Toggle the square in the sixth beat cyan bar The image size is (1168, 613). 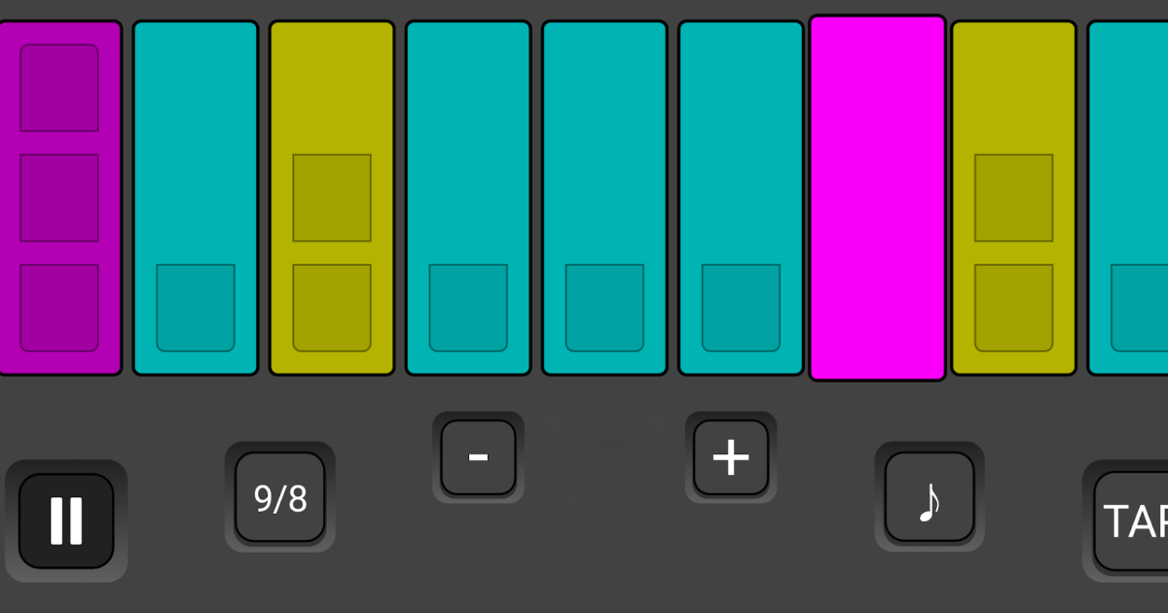[x=741, y=307]
